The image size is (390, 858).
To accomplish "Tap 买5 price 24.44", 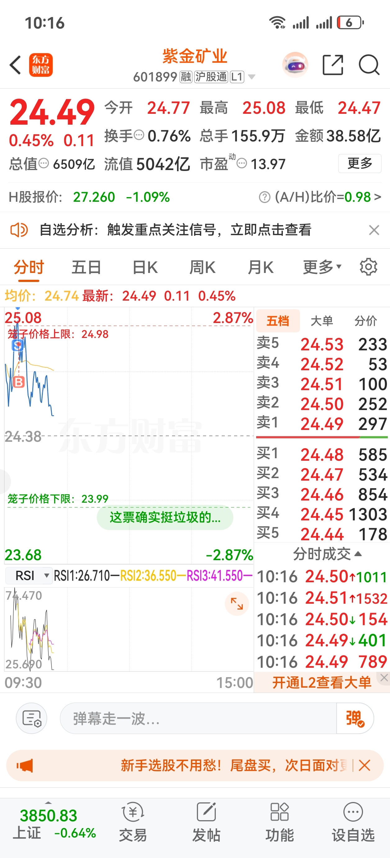I will (x=322, y=534).
